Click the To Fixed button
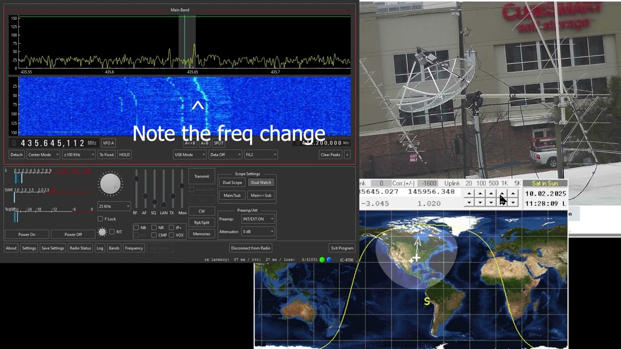 [106, 155]
